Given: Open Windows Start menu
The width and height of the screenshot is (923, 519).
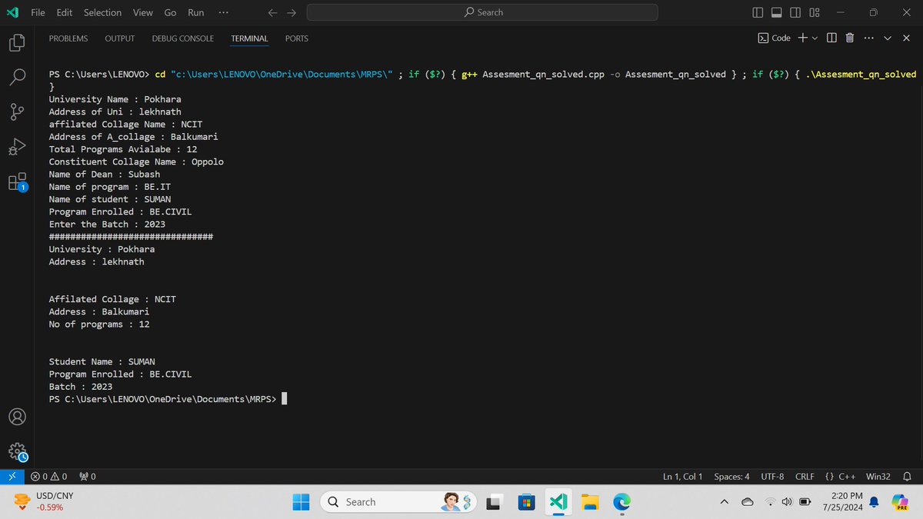Looking at the screenshot, I should (301, 502).
